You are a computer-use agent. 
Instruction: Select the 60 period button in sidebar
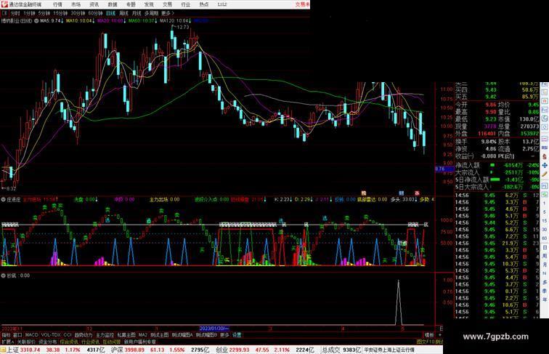(x=545, y=238)
